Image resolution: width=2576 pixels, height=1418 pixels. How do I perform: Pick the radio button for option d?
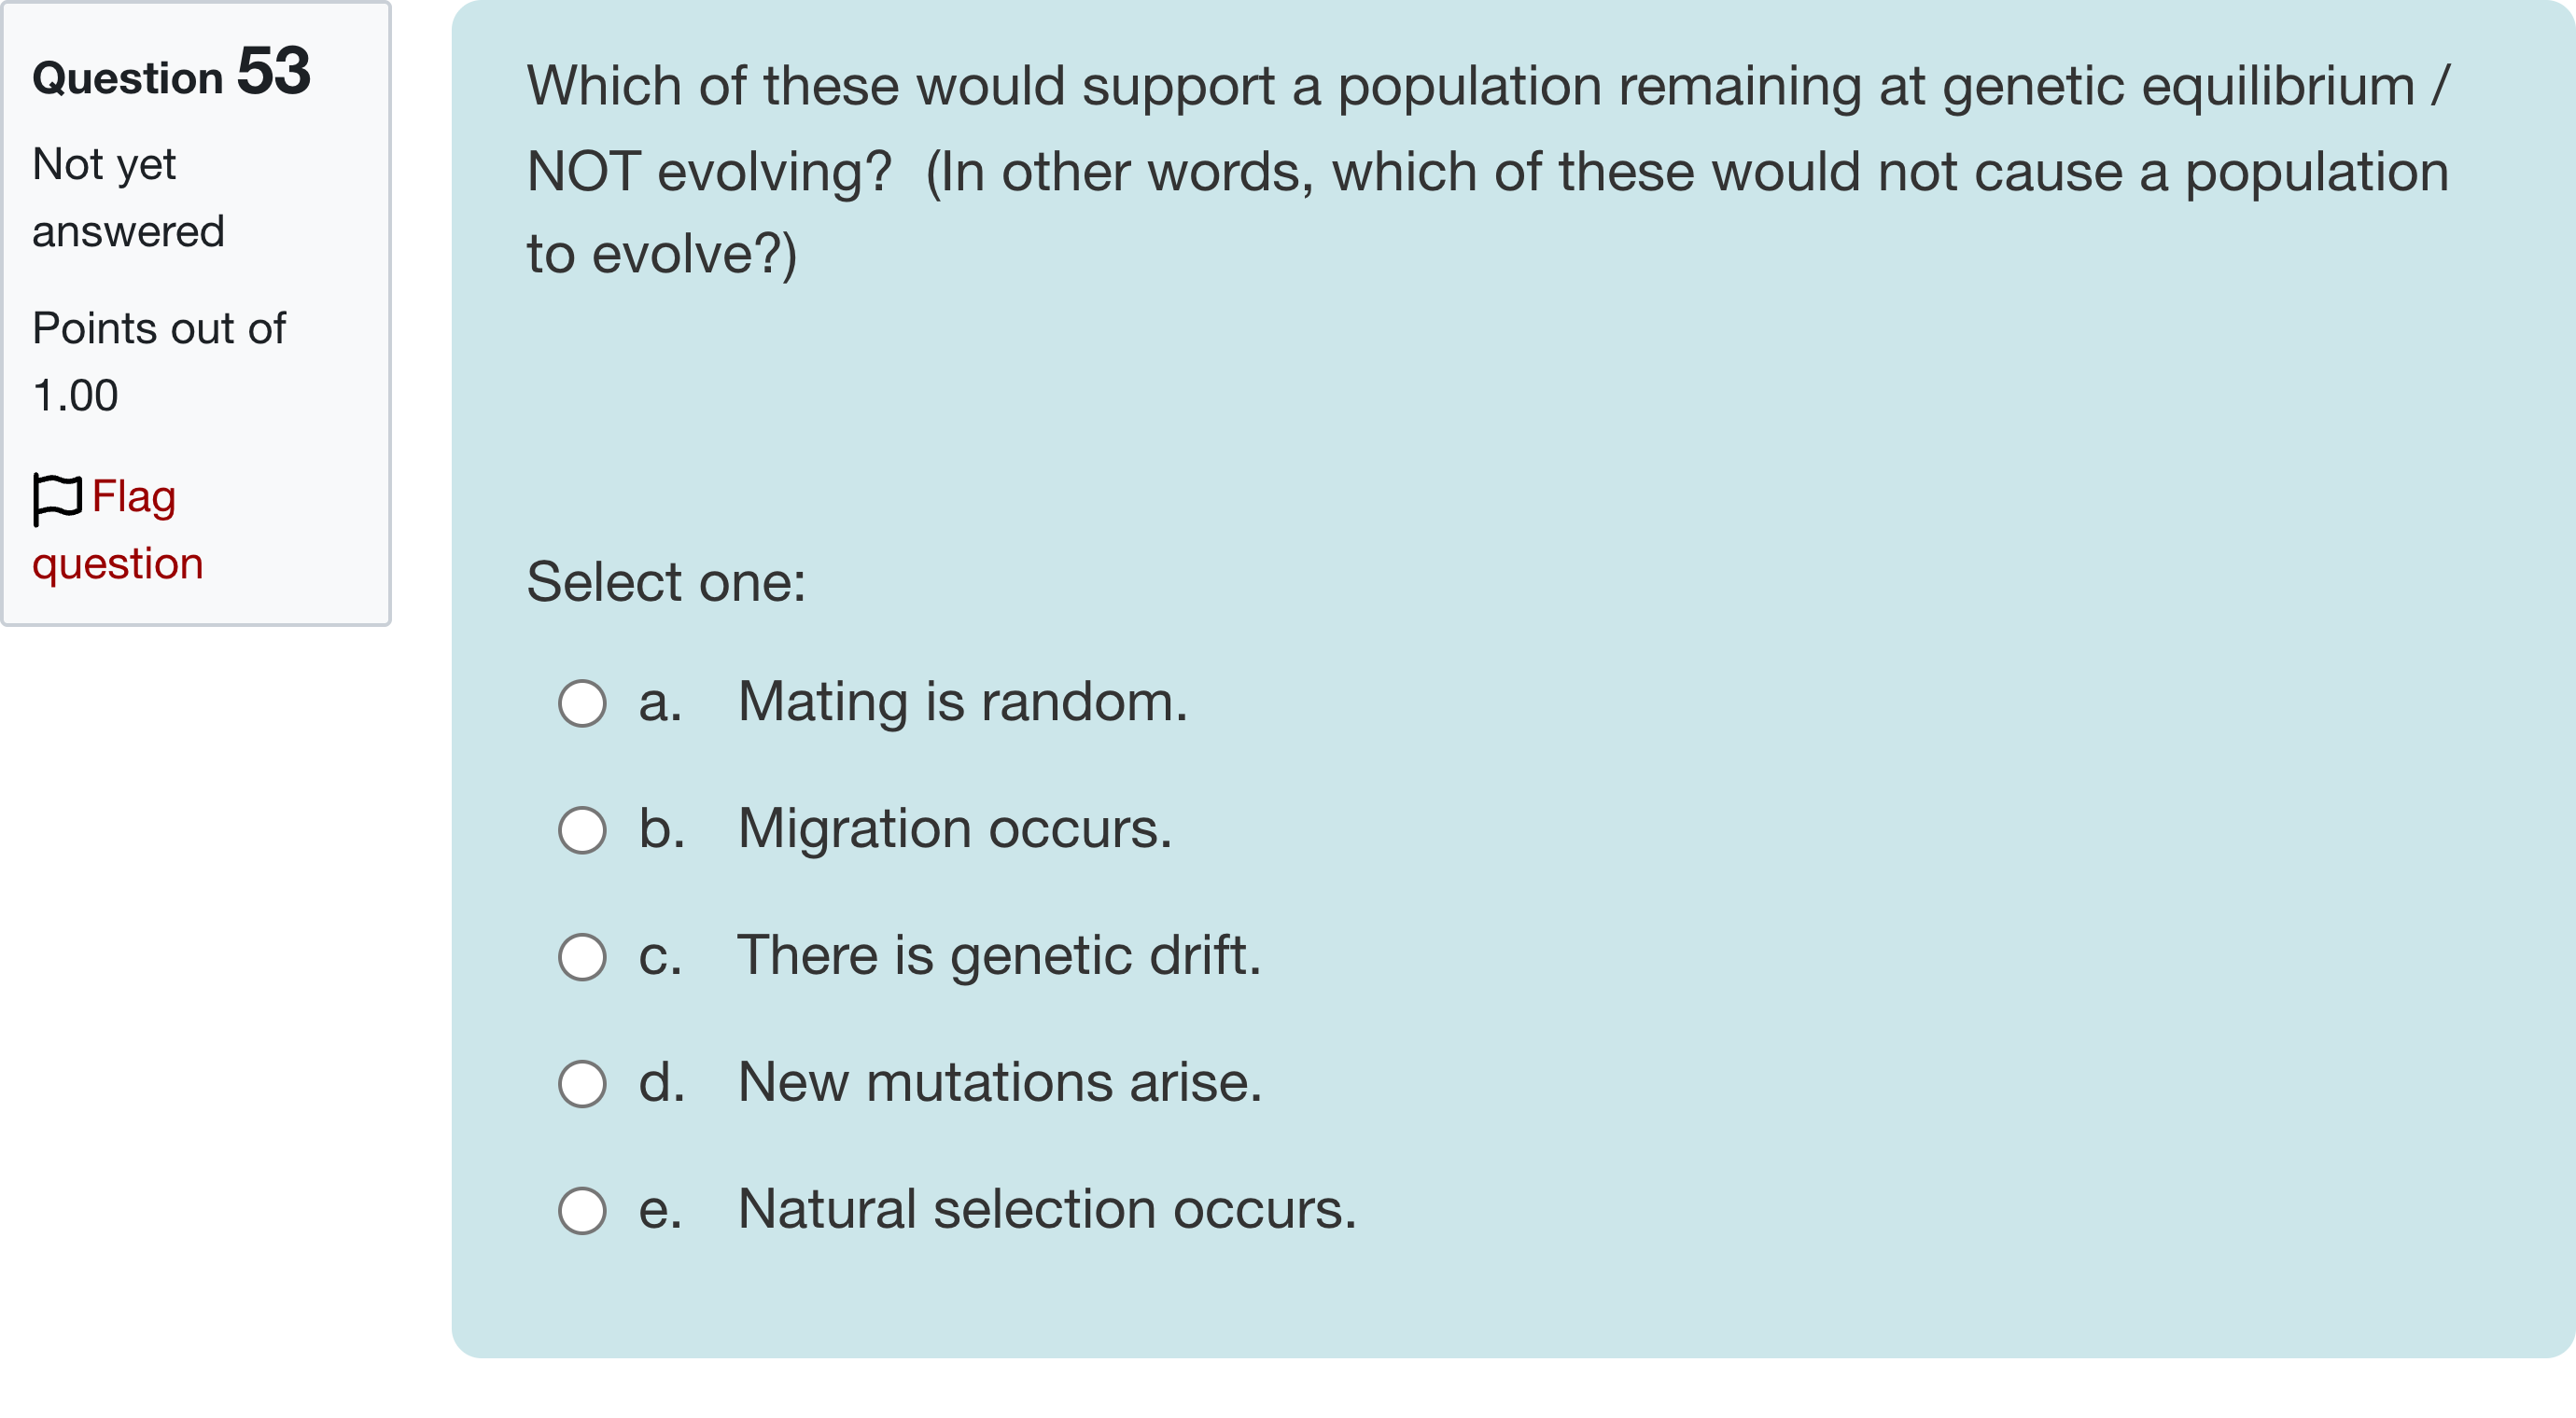tap(582, 1084)
